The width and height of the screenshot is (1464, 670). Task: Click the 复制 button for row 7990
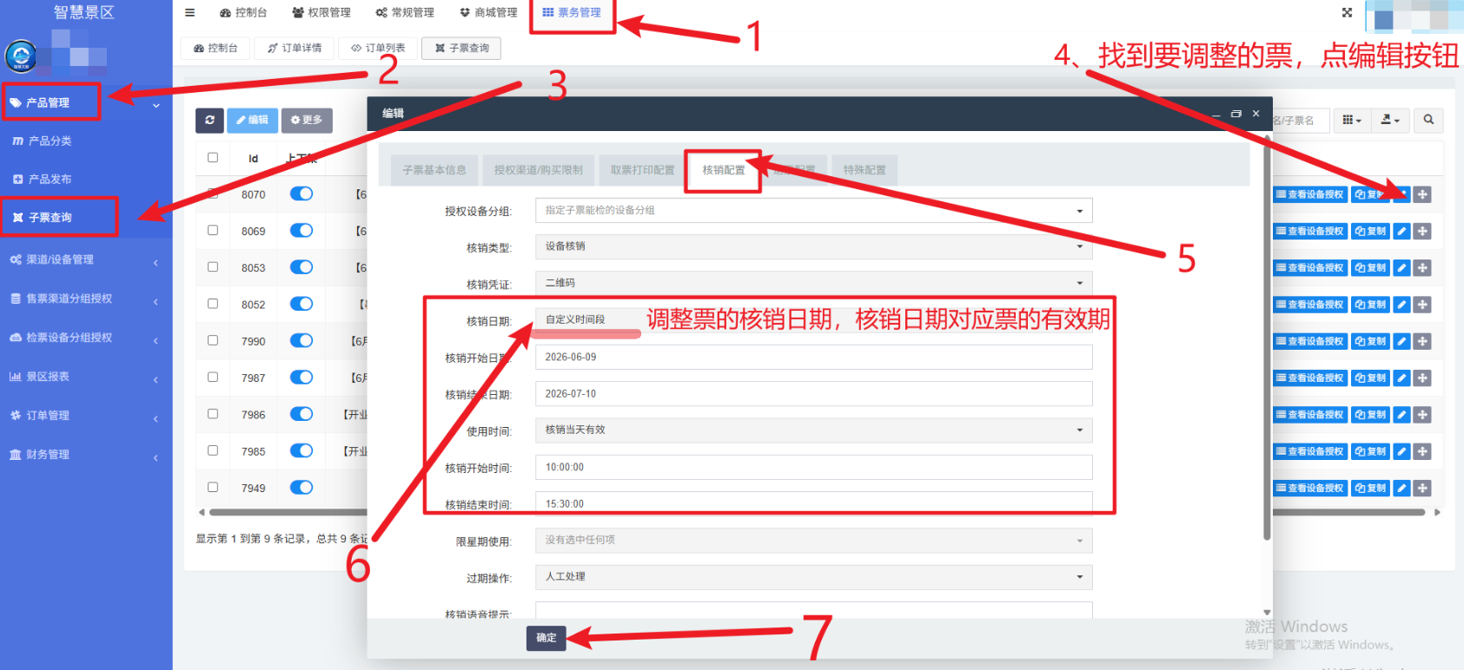click(1370, 342)
